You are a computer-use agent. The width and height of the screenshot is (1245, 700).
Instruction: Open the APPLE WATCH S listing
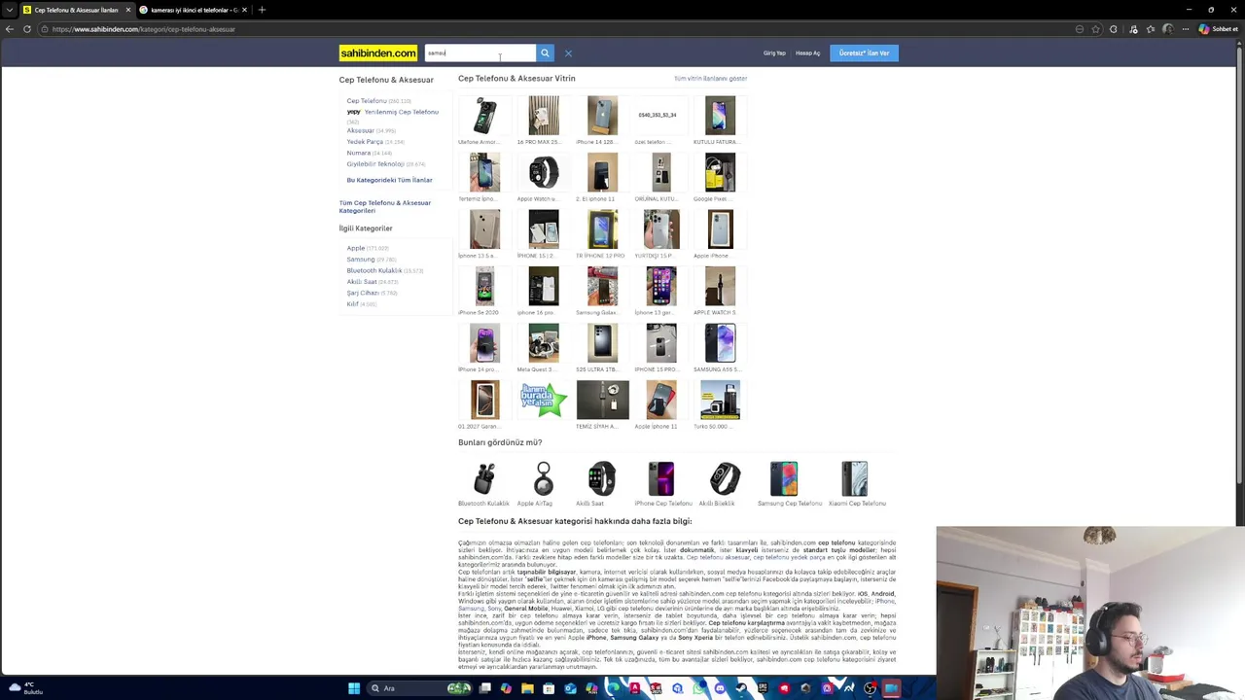point(720,286)
